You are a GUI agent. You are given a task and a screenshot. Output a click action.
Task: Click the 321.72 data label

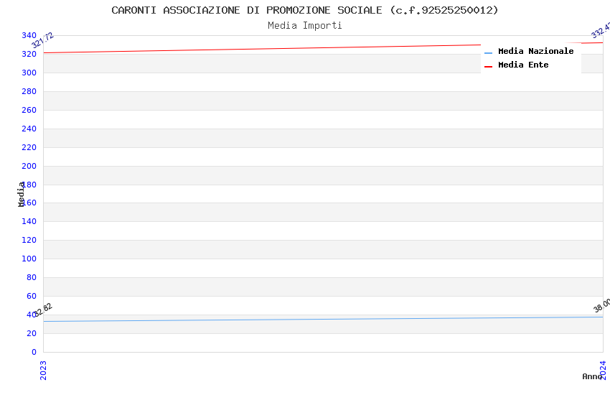[42, 40]
